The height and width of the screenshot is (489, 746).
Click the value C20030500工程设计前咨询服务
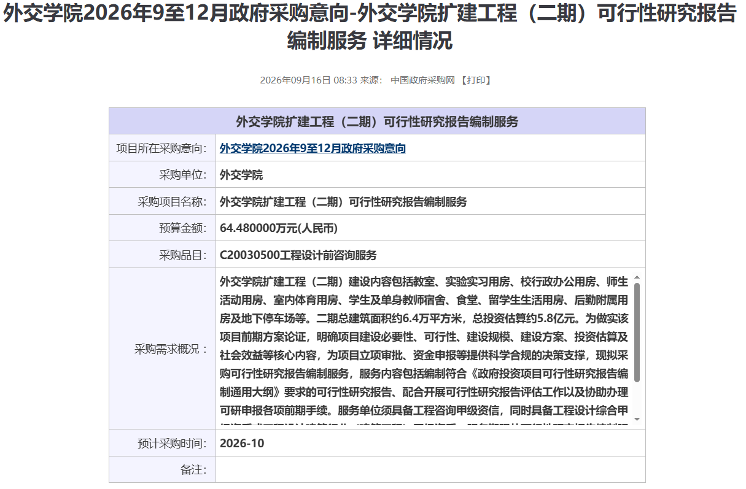click(298, 255)
